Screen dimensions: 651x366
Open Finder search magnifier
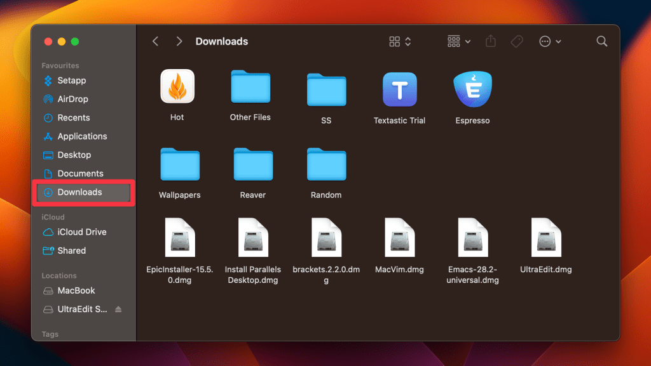pyautogui.click(x=601, y=41)
